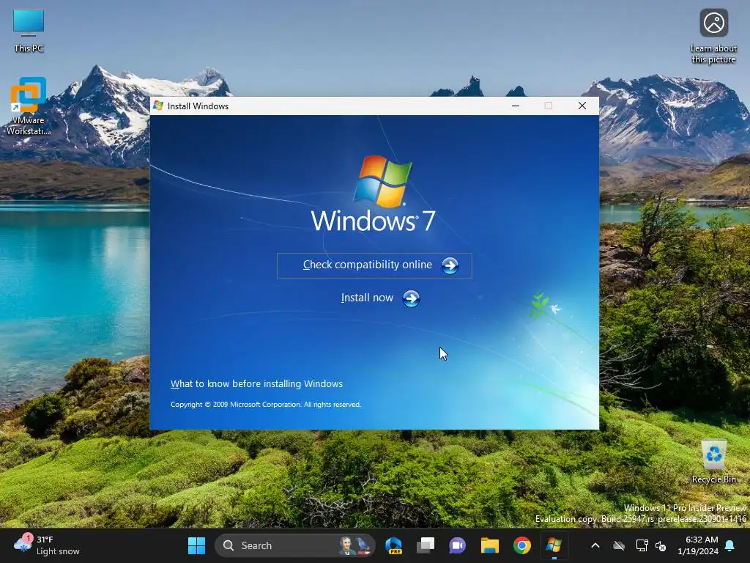750x563 pixels.
Task: Show hidden system tray icons chevron
Action: (x=595, y=545)
